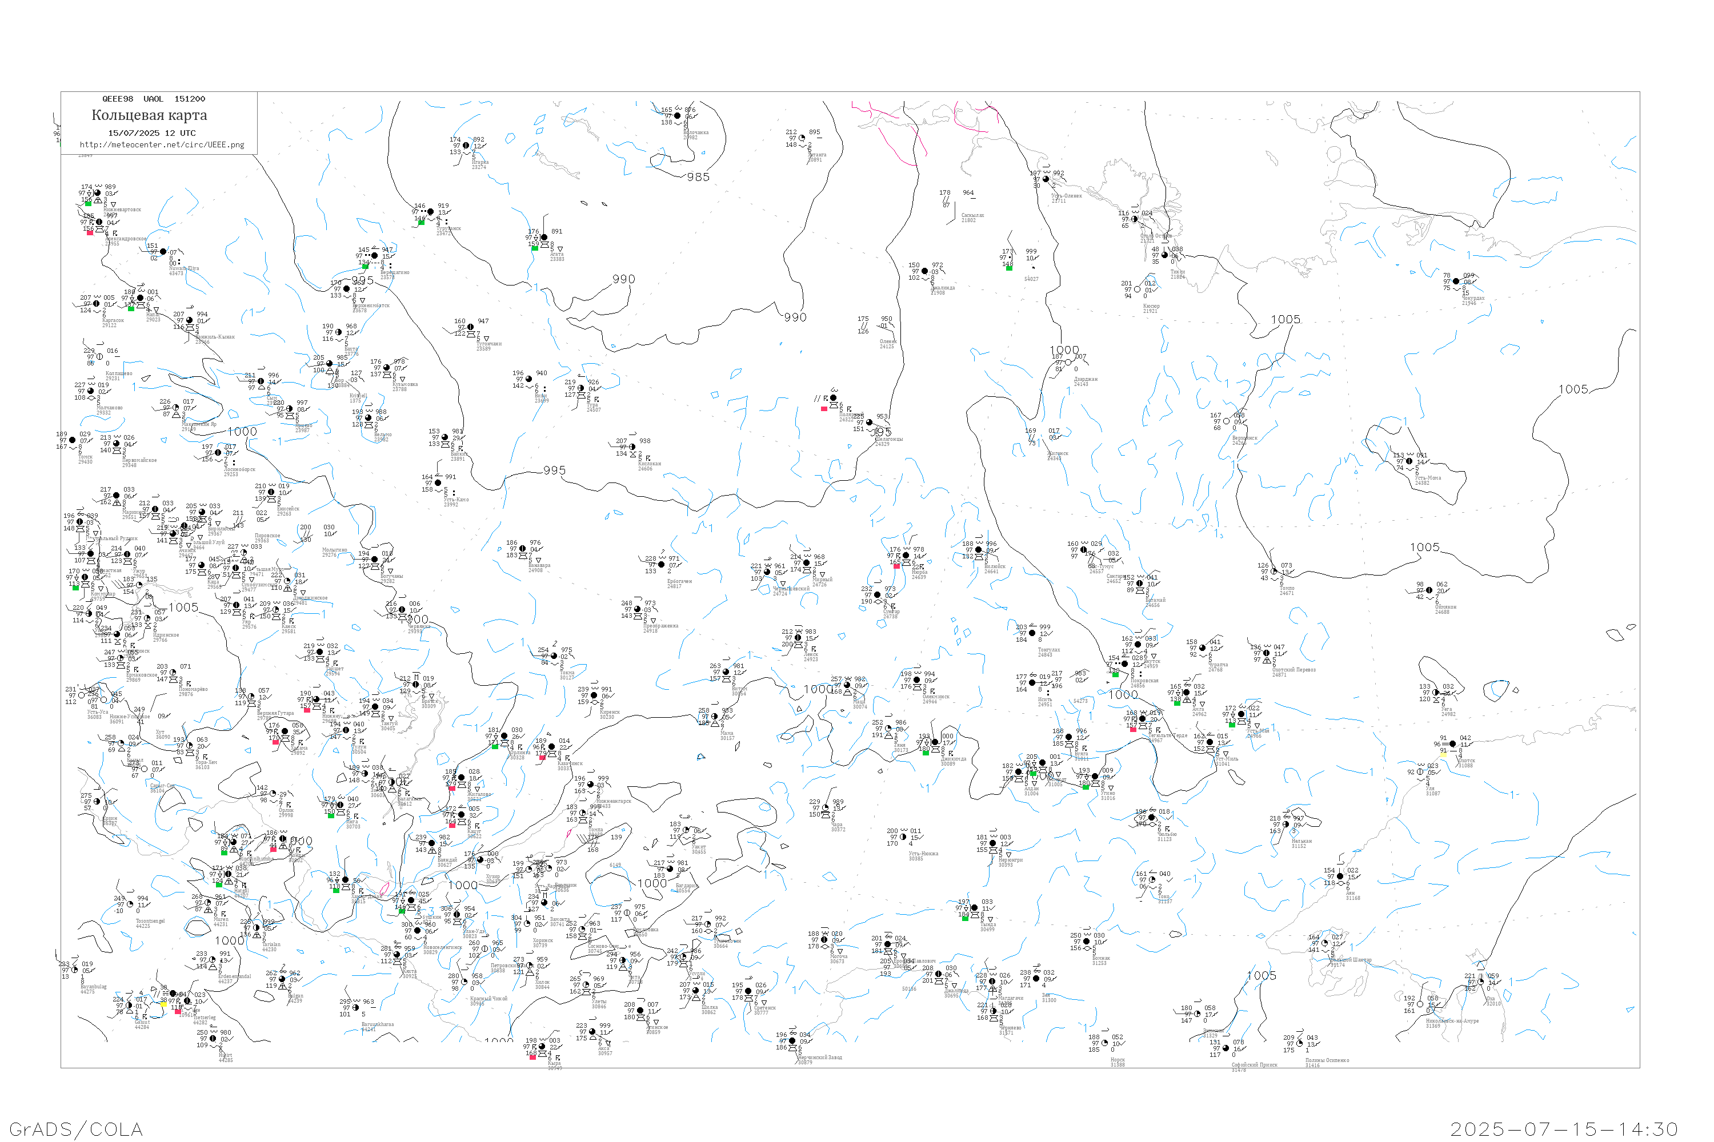Click the Чокурдах station black circle
Viewport: 1714px width, 1142px height.
(x=1457, y=281)
